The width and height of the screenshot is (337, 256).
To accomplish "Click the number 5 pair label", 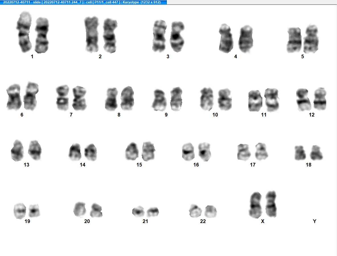I will [x=302, y=57].
